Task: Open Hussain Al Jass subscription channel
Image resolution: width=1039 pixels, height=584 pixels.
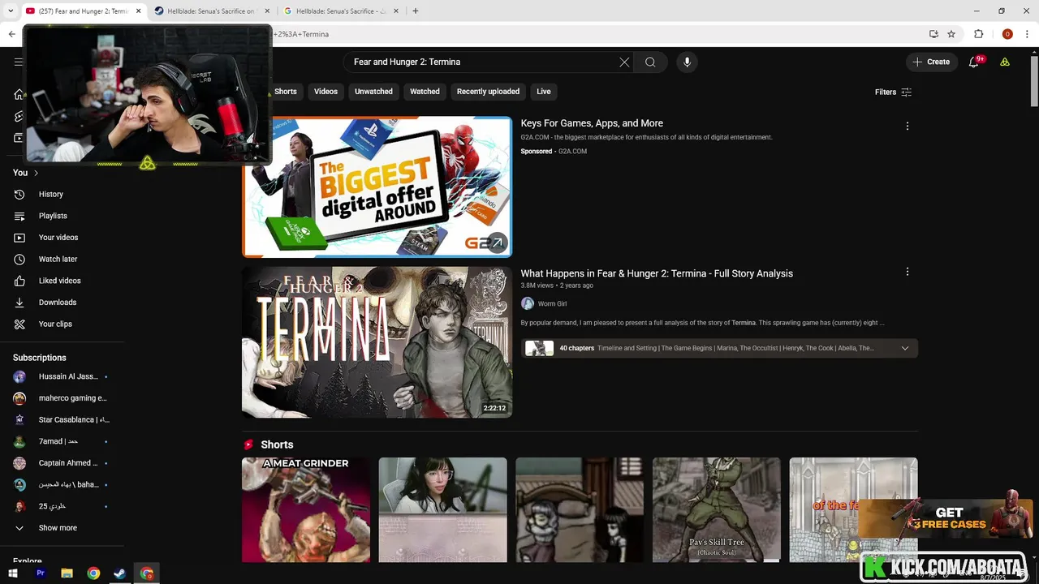Action: click(63, 376)
